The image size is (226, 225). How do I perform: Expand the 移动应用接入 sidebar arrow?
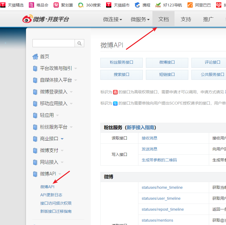pos(71,104)
